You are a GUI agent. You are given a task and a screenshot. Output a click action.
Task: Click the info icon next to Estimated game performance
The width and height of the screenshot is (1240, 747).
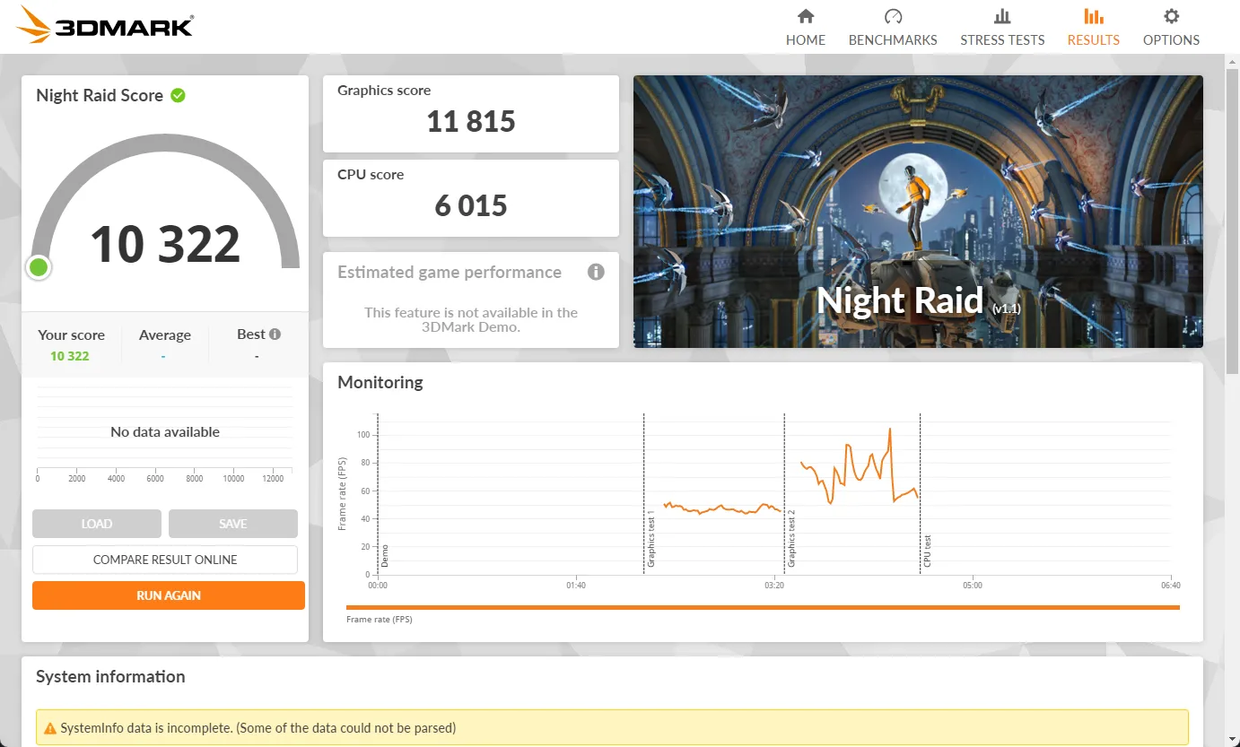tap(596, 272)
